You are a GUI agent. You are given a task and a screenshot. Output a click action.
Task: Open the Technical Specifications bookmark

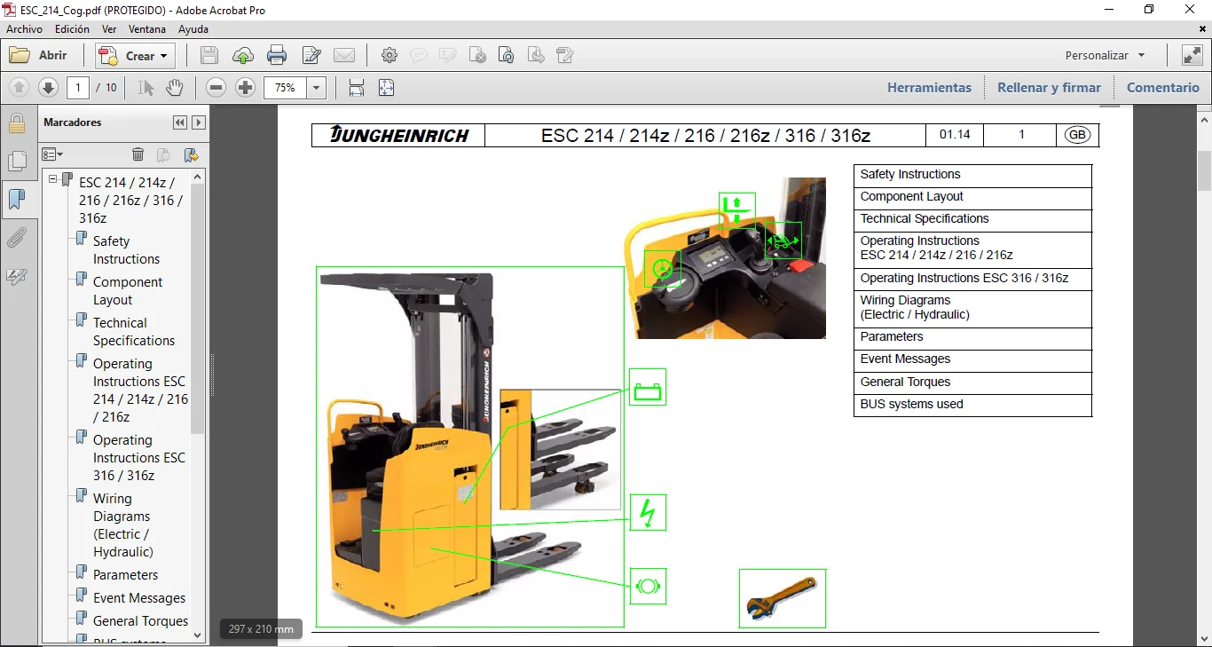134,332
